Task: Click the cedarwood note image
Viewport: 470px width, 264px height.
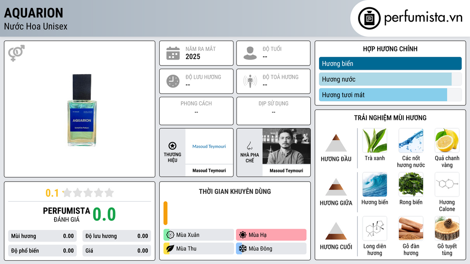Action: click(447, 228)
